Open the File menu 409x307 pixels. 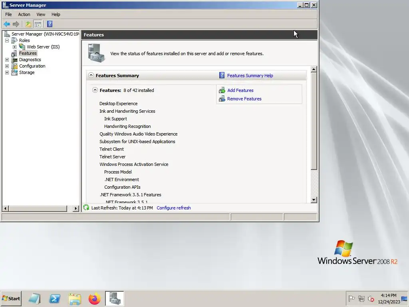click(8, 14)
